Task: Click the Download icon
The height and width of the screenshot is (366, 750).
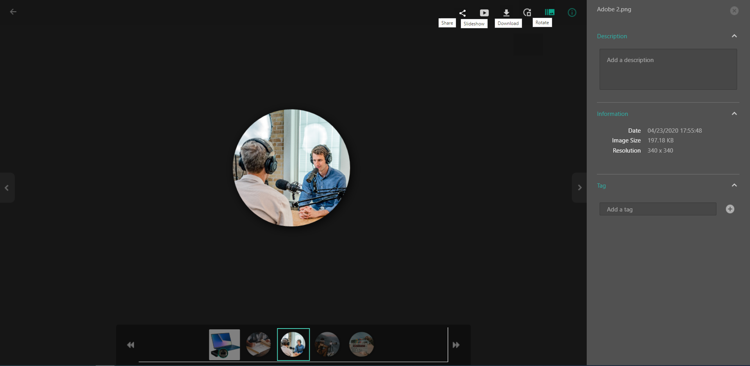Action: click(x=506, y=13)
